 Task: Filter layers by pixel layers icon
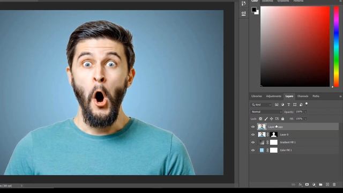[x=277, y=105]
